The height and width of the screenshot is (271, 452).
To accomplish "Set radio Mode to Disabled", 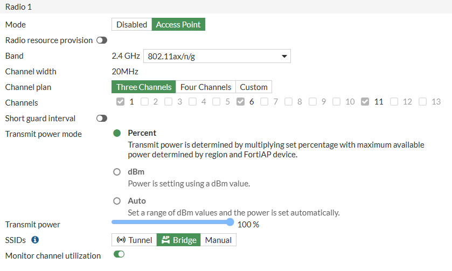I will [x=131, y=25].
